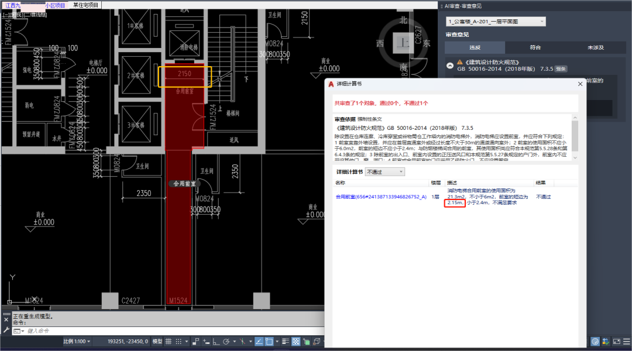Select the 符合 review tab
The image size is (632, 351).
[535, 47]
